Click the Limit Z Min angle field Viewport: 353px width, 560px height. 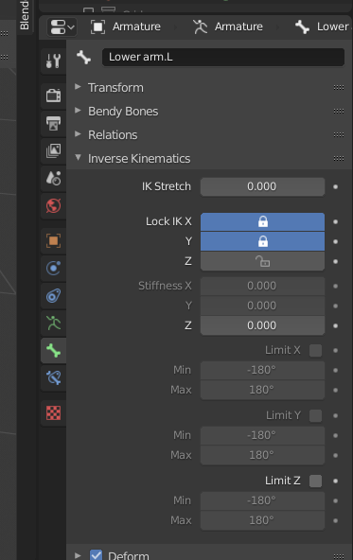[x=262, y=500]
